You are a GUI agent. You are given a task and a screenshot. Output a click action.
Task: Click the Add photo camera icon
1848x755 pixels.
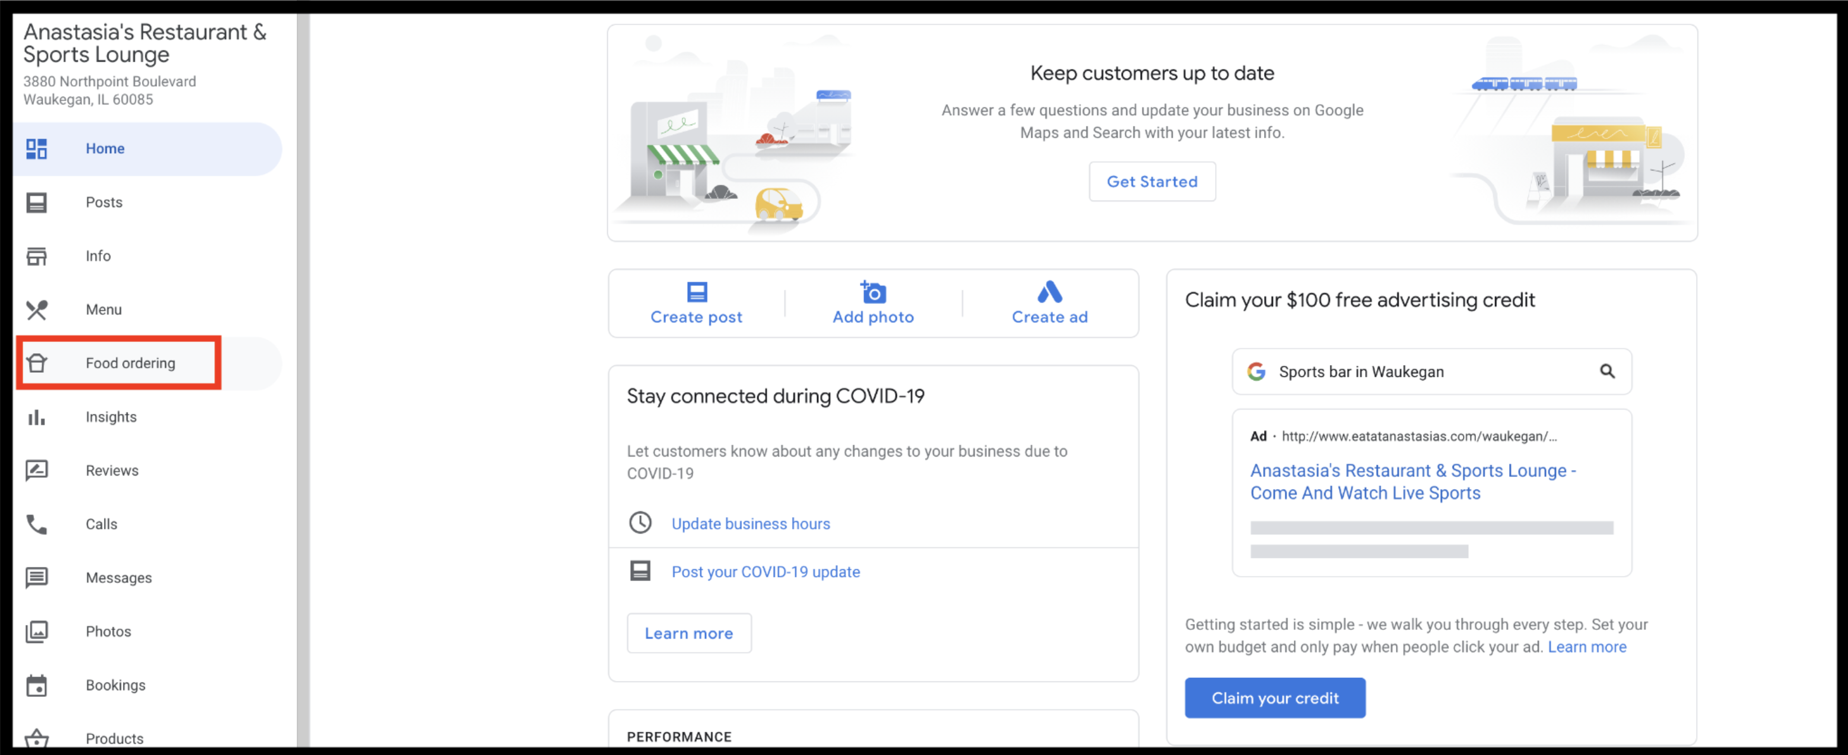(x=873, y=292)
